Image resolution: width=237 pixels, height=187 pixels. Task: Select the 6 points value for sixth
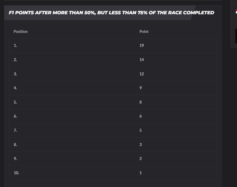[141, 116]
